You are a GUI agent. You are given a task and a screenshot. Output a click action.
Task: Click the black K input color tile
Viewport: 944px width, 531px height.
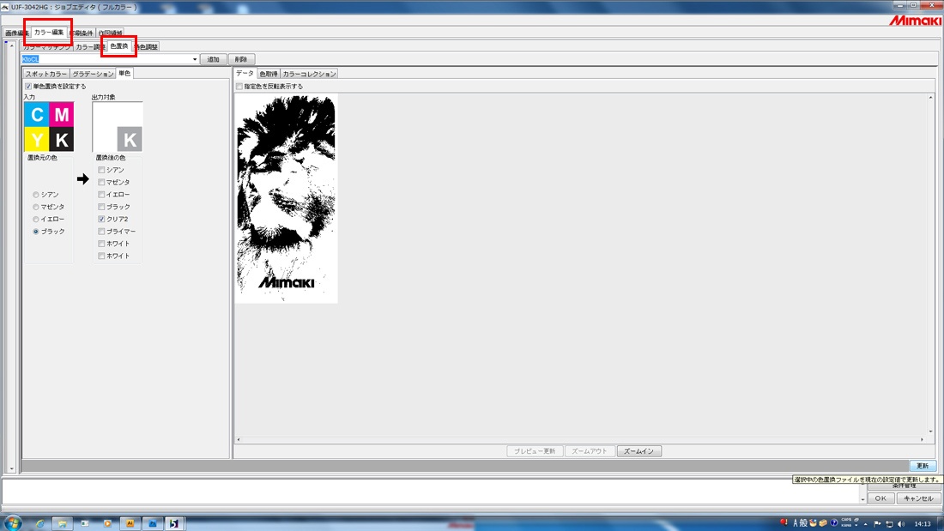(62, 140)
